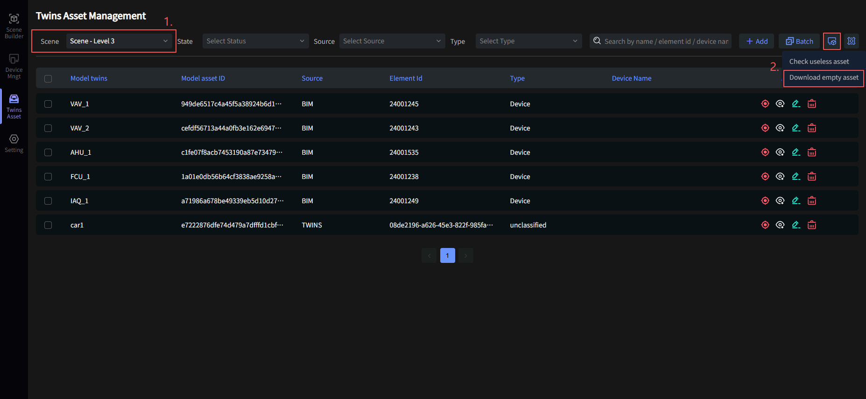Click the locate target icon for VAV_1

(x=765, y=103)
